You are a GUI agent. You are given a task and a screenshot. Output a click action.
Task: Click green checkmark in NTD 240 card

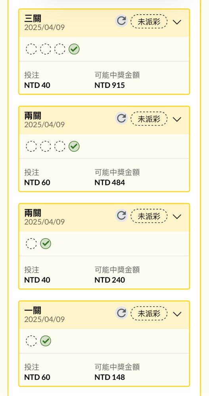pyautogui.click(x=46, y=244)
